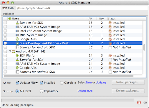Click the Android 4.0 (API 14) folder icon

click(x=14, y=51)
